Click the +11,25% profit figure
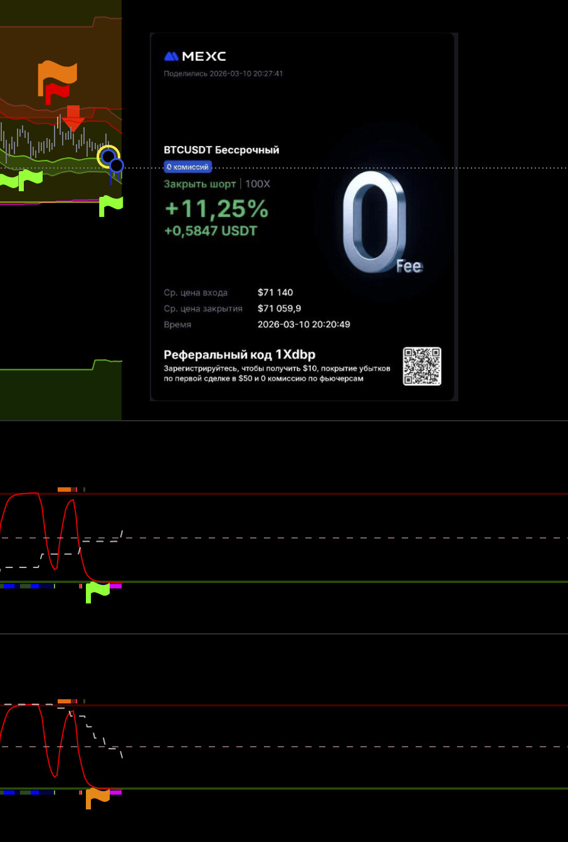Image resolution: width=568 pixels, height=842 pixels. coord(216,208)
